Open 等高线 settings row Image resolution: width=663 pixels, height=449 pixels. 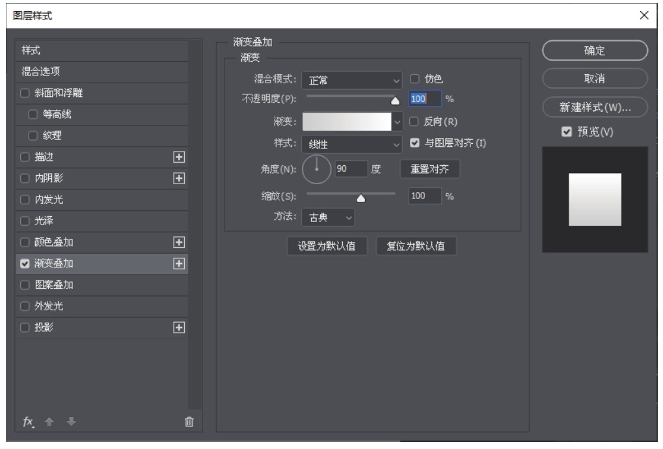pos(102,114)
